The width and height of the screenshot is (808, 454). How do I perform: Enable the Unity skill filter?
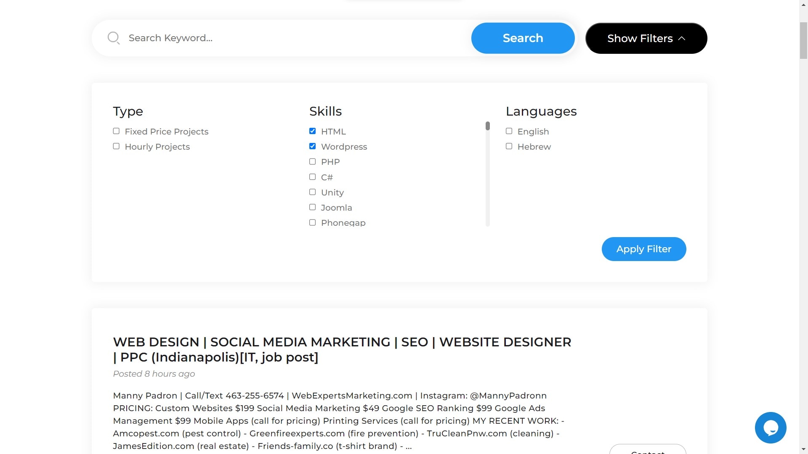point(312,192)
